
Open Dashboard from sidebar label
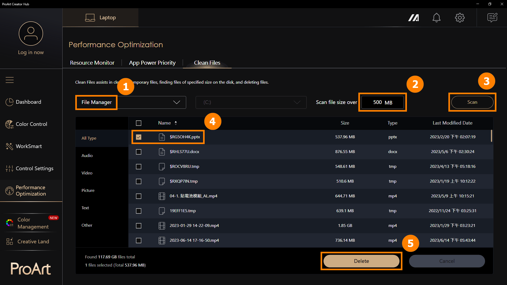pyautogui.click(x=29, y=102)
